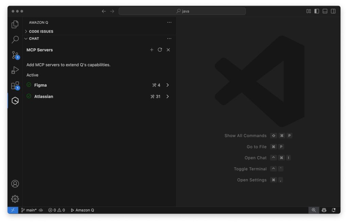
Task: Click the java search field at the top
Action: pyautogui.click(x=182, y=11)
